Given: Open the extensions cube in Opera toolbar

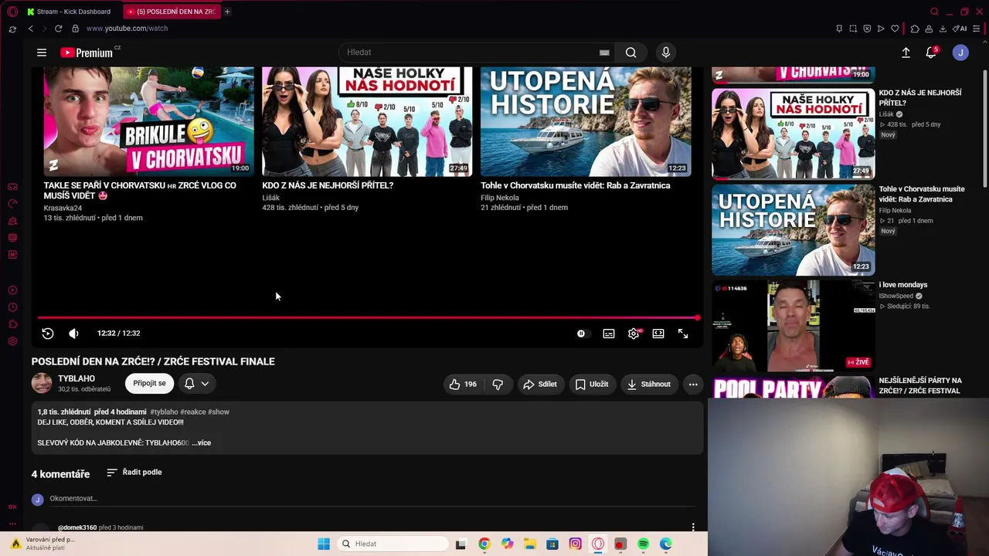Looking at the screenshot, I should point(915,29).
